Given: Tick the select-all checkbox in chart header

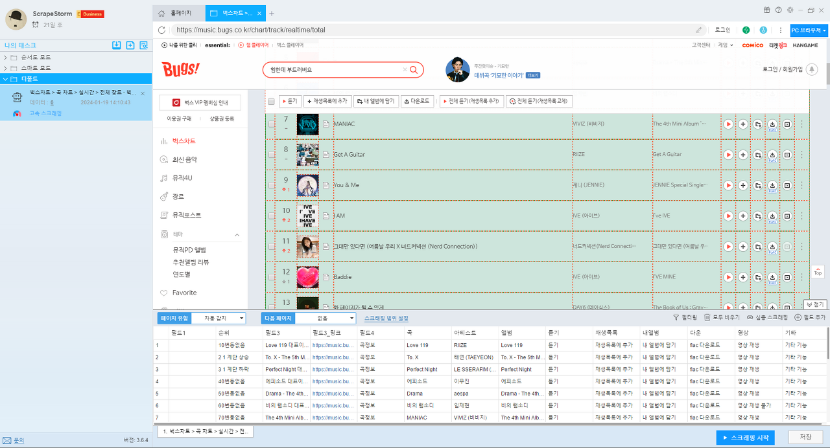Looking at the screenshot, I should [x=272, y=101].
